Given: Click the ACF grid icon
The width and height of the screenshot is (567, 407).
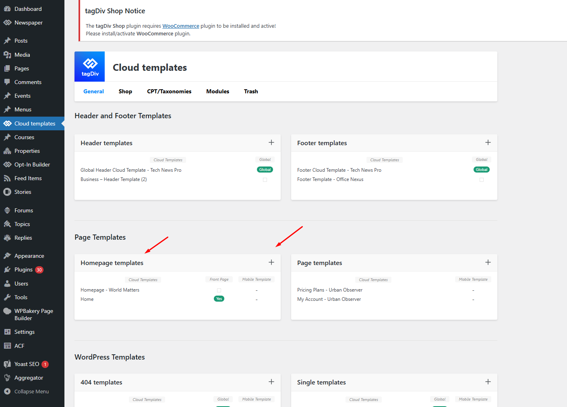Looking at the screenshot, I should (7, 346).
